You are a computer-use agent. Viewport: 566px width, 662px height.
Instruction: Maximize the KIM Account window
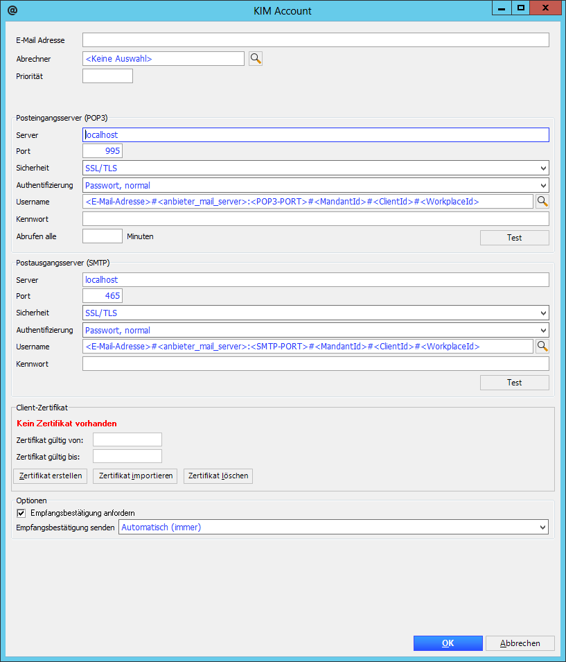521,8
